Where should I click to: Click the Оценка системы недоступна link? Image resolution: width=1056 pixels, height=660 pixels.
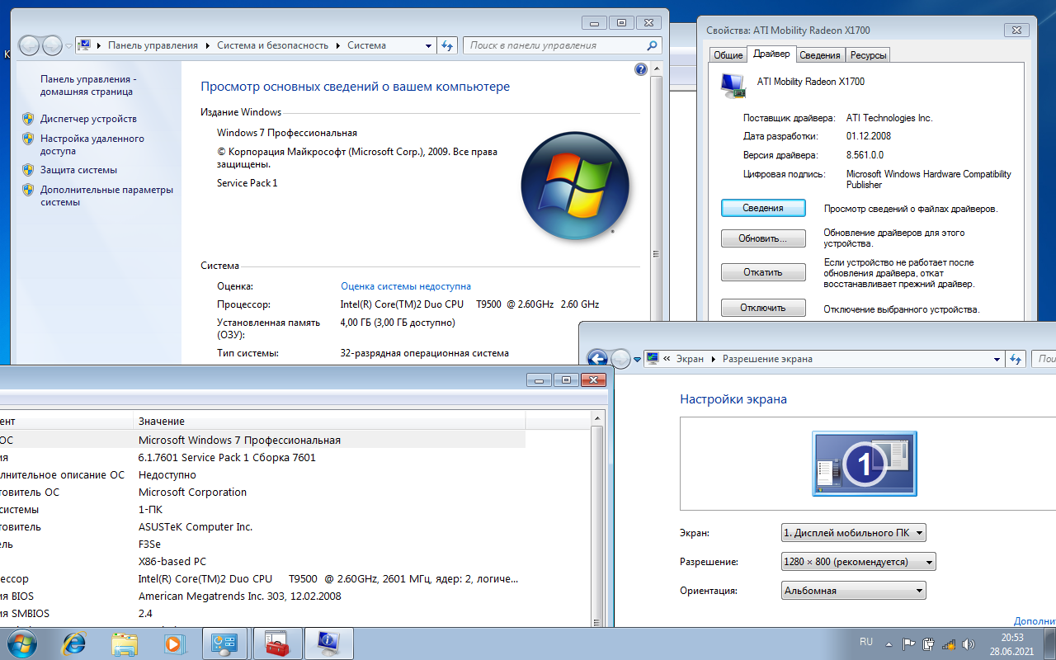(405, 286)
